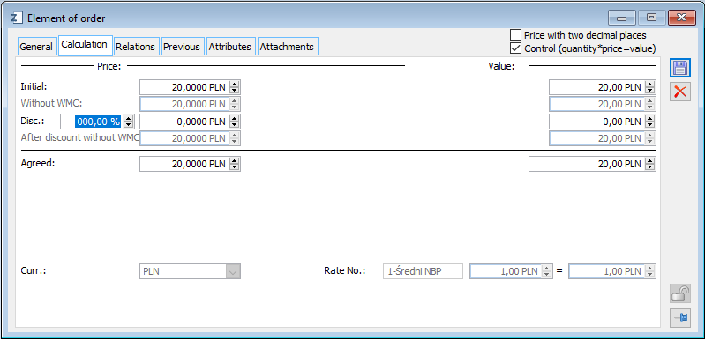Adjust the discount value spinner
705x339 pixels.
pyautogui.click(x=649, y=122)
